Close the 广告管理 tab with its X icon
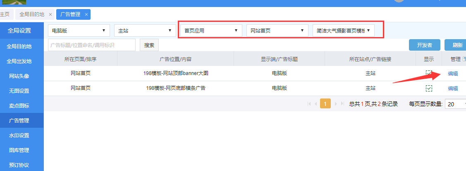Viewport: 466px width, 171px height. tap(86, 14)
